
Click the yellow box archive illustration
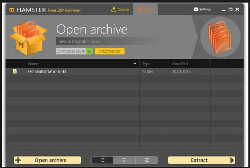tap(29, 38)
